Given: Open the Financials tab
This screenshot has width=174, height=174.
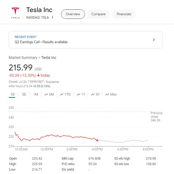Looking at the screenshot, I should (124, 14).
